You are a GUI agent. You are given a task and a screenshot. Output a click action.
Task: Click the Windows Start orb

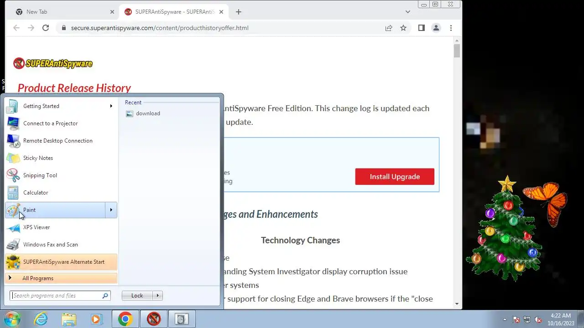pos(12,319)
